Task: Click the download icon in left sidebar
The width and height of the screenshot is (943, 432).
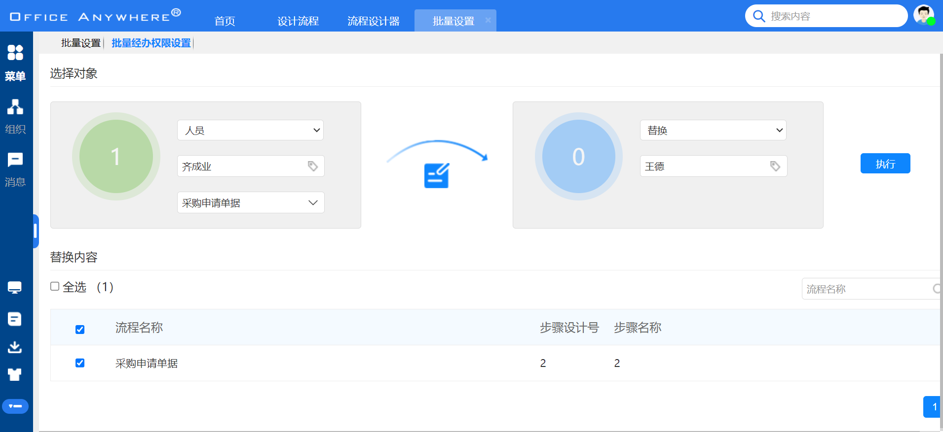Action: [15, 347]
